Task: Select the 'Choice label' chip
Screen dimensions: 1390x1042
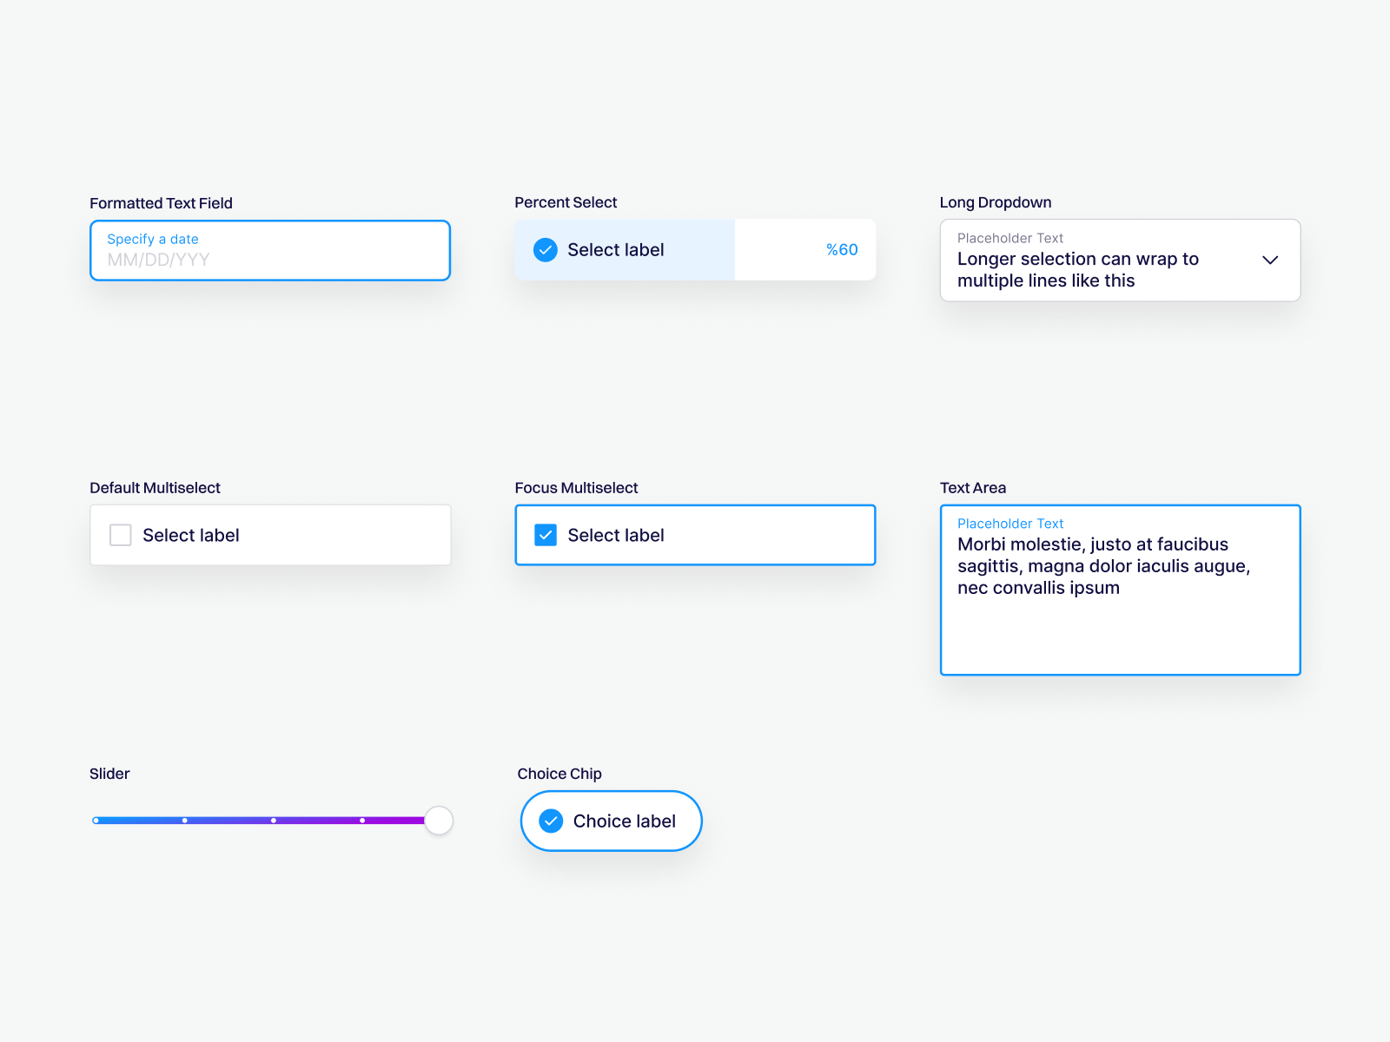Action: pos(611,821)
